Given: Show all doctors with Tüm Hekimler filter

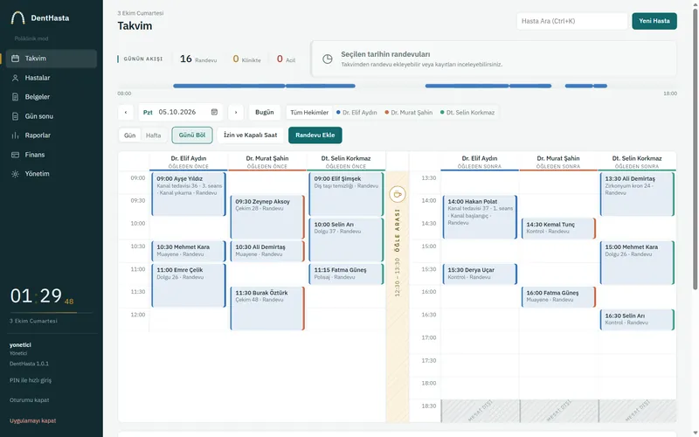Looking at the screenshot, I should click(x=309, y=113).
